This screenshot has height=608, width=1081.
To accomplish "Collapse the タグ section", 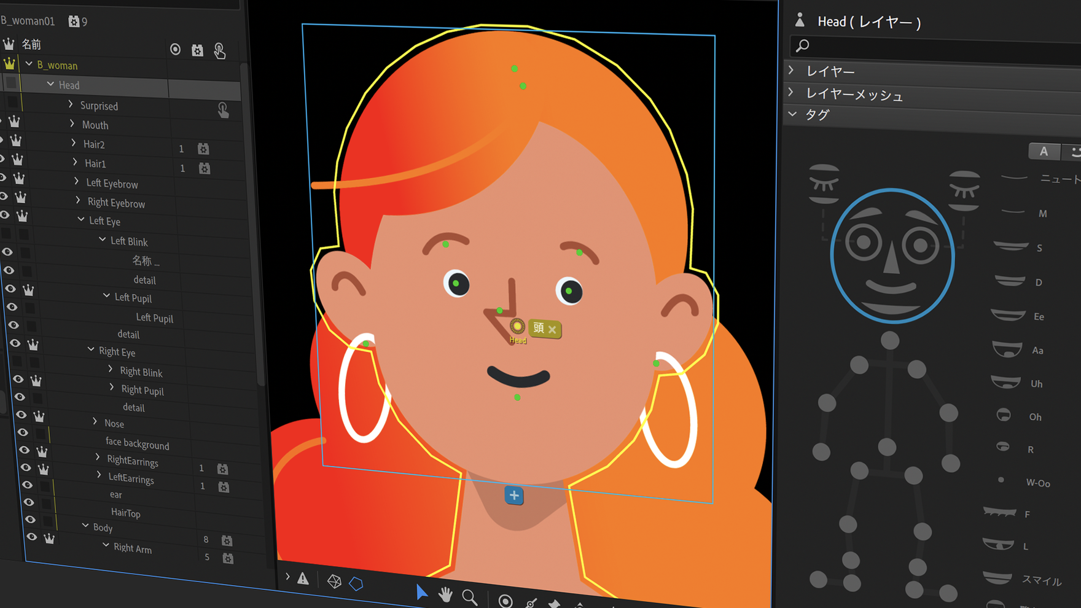I will [792, 114].
